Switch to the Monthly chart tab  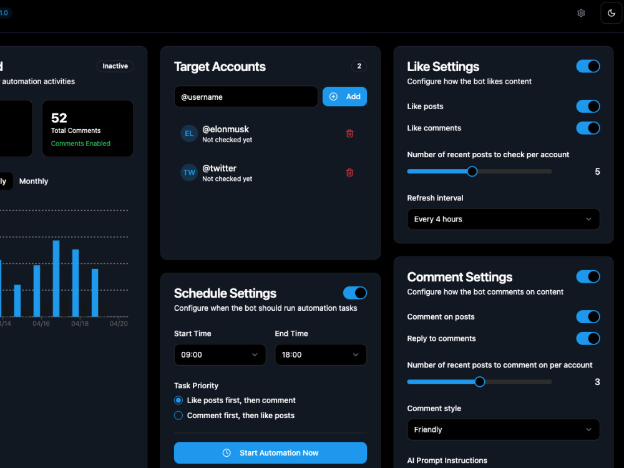point(34,182)
